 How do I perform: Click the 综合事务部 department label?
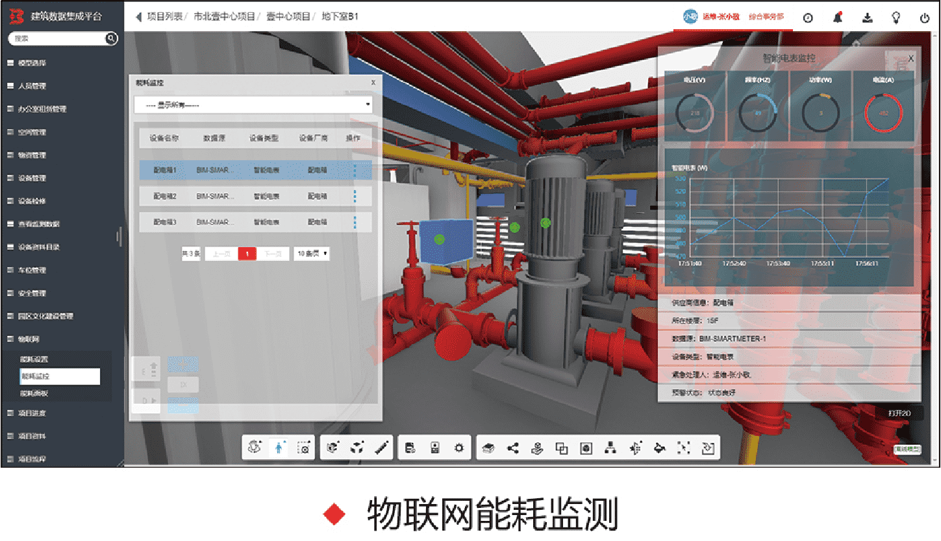[x=766, y=17]
